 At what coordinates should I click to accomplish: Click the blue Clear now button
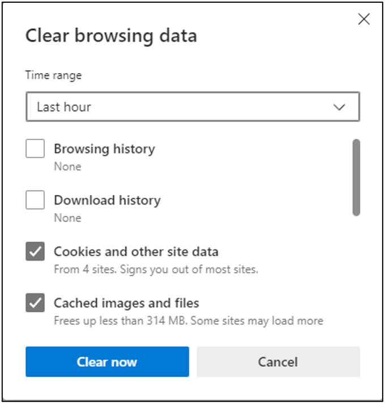108,362
